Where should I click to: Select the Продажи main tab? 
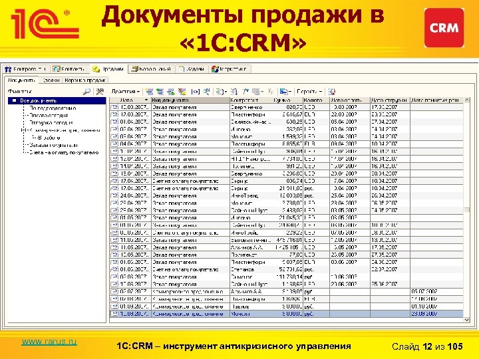click(108, 69)
